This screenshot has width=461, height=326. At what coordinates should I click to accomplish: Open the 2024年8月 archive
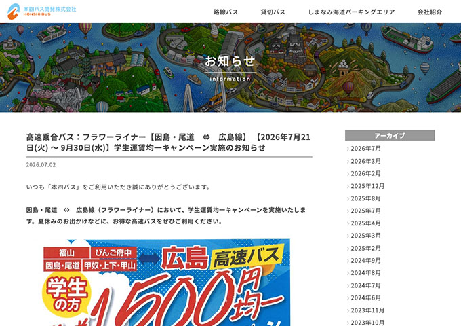(x=365, y=273)
